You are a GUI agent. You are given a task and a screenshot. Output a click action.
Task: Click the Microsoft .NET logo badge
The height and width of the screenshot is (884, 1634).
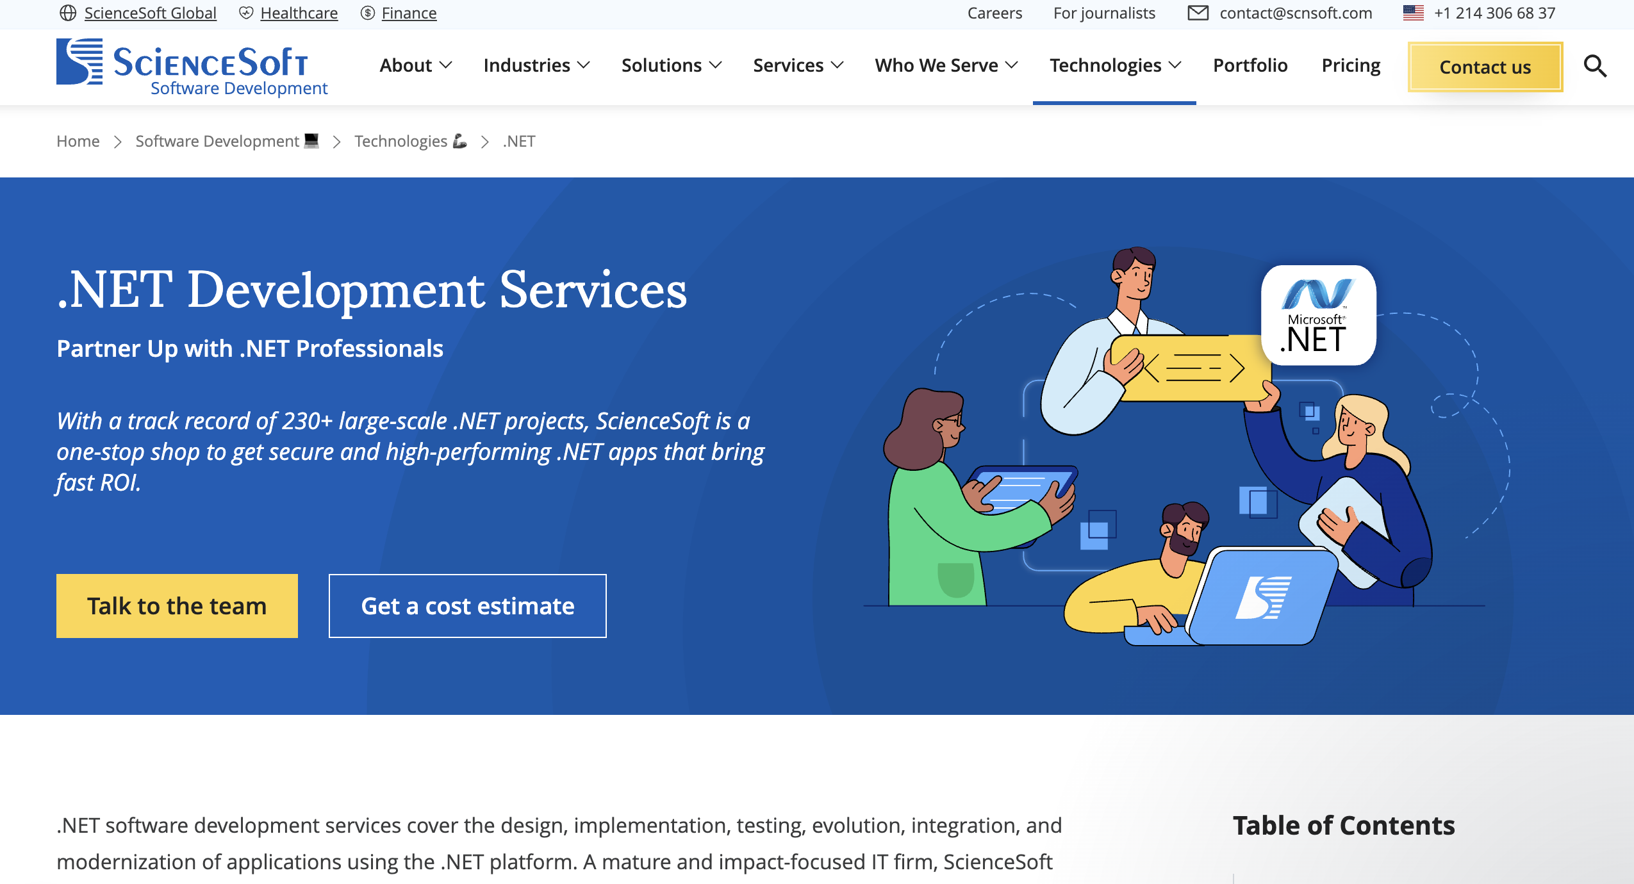click(1318, 315)
